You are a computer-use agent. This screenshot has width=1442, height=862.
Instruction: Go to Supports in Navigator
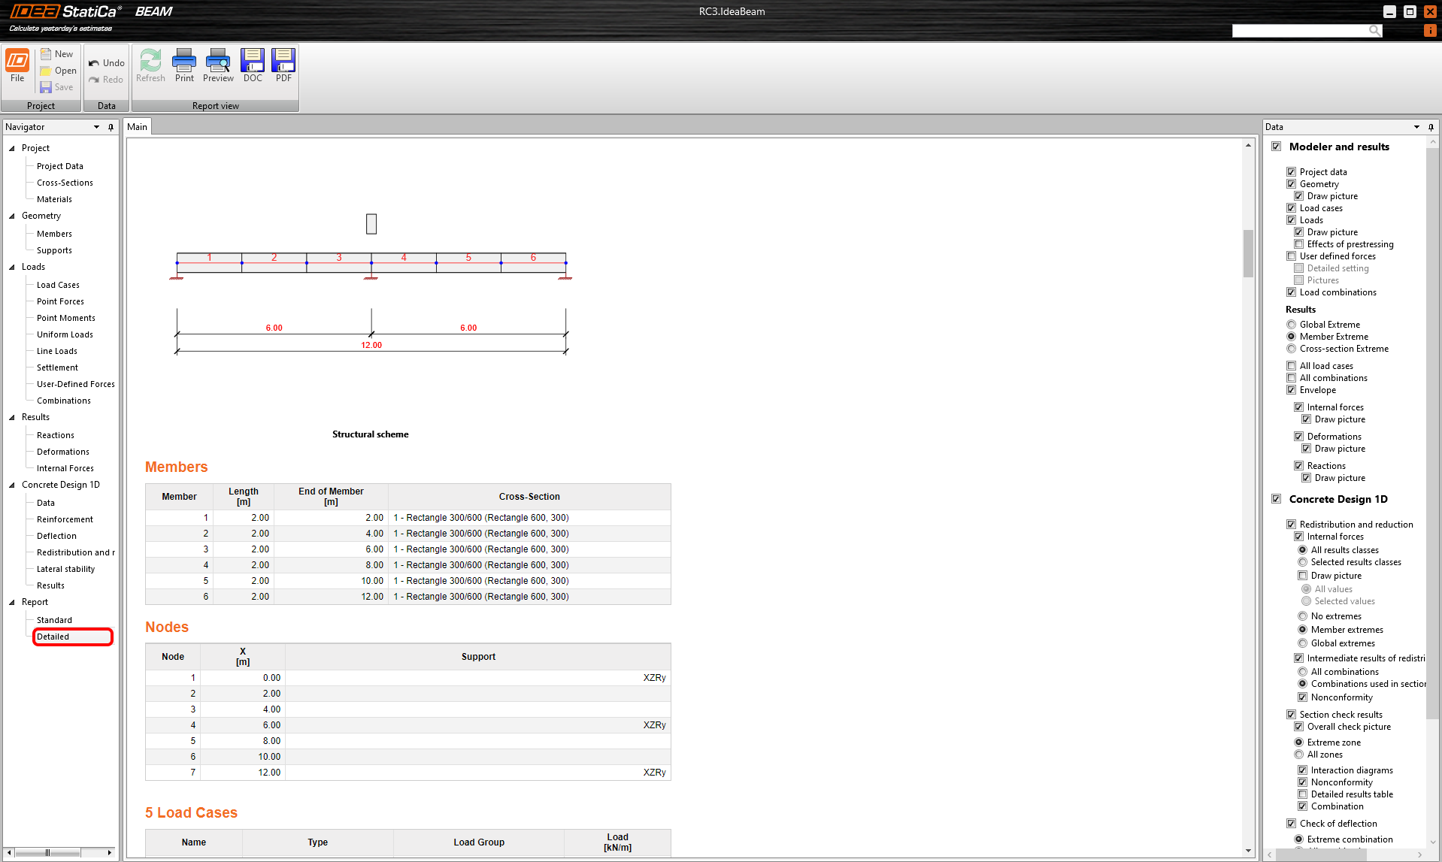pos(54,250)
